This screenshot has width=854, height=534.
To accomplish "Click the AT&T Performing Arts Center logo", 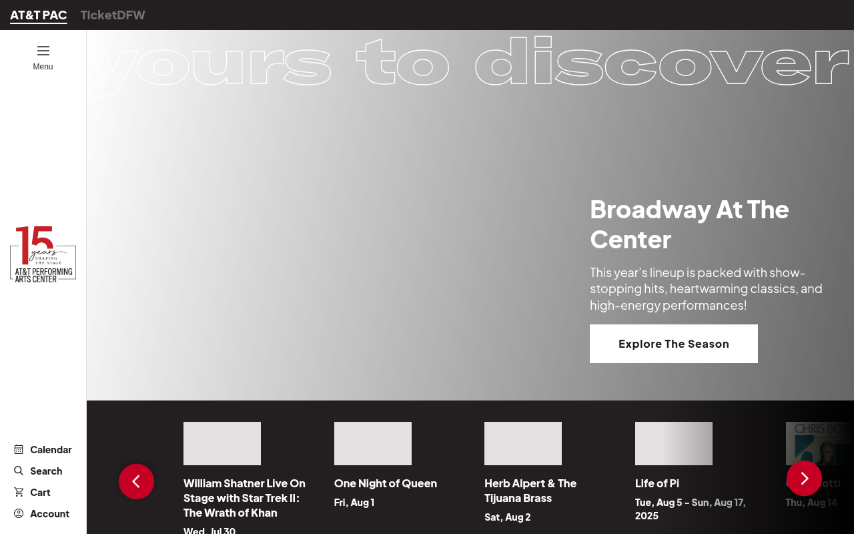I will tap(43, 254).
